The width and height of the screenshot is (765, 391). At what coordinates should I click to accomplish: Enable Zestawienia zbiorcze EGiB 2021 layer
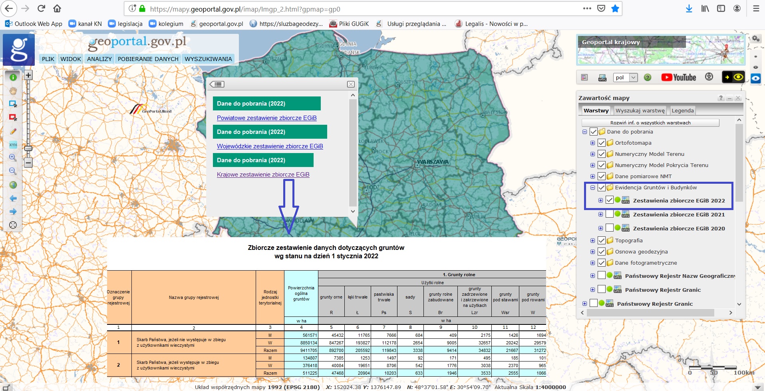coord(609,214)
